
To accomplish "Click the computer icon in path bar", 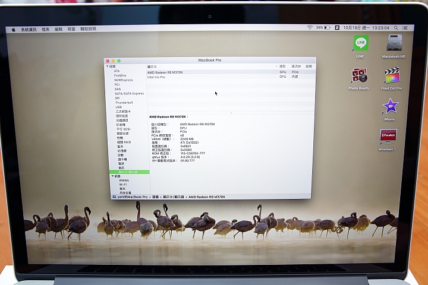I will click(114, 197).
